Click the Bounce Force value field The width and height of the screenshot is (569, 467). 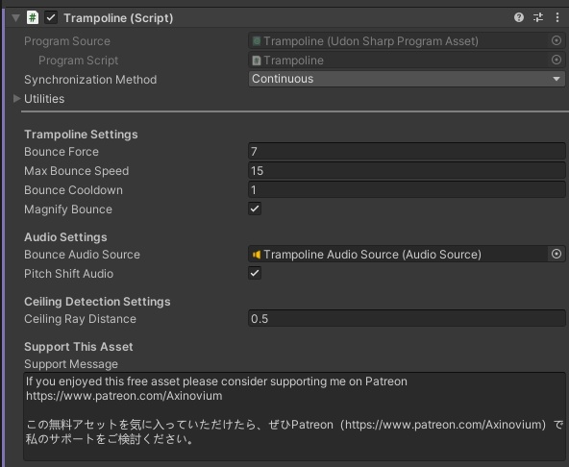(x=407, y=151)
